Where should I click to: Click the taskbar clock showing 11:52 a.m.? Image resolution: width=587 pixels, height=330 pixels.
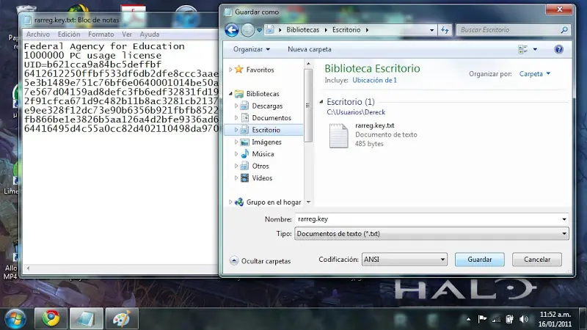click(555, 315)
